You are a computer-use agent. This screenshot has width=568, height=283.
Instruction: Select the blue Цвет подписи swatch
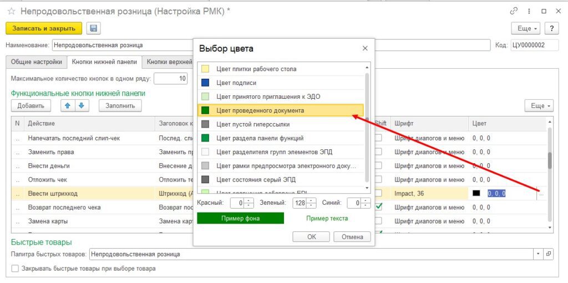click(205, 83)
